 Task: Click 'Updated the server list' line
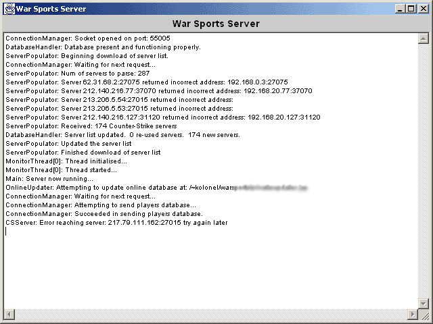click(68, 144)
